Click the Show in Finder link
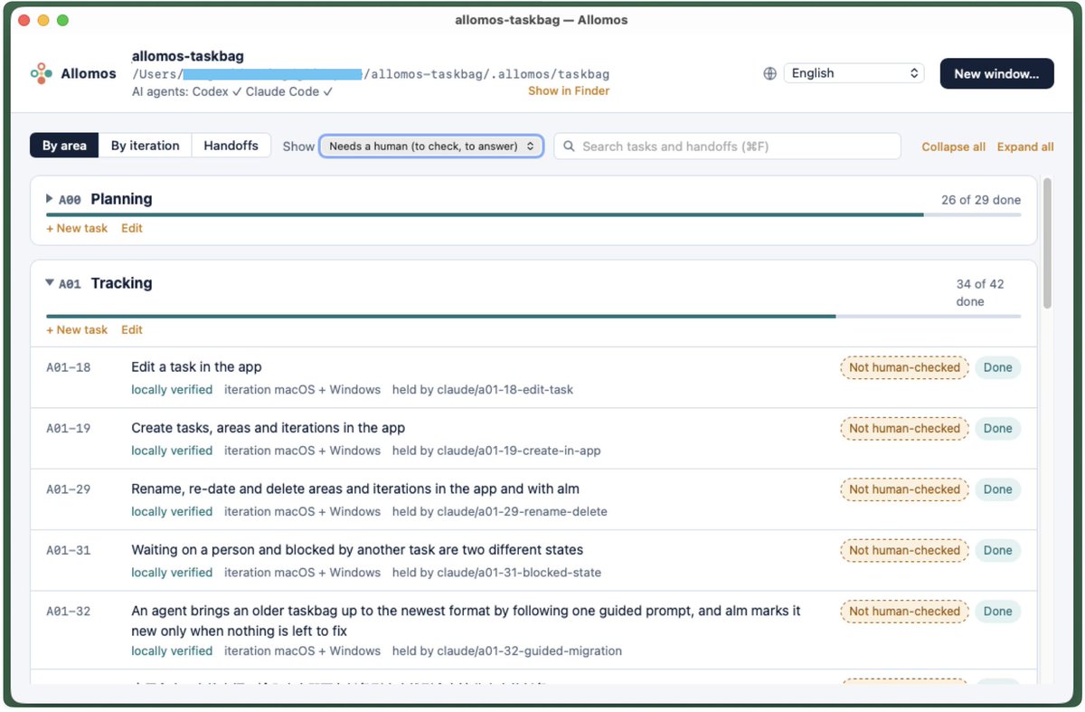Image resolution: width=1085 pixels, height=712 pixels. pos(569,90)
